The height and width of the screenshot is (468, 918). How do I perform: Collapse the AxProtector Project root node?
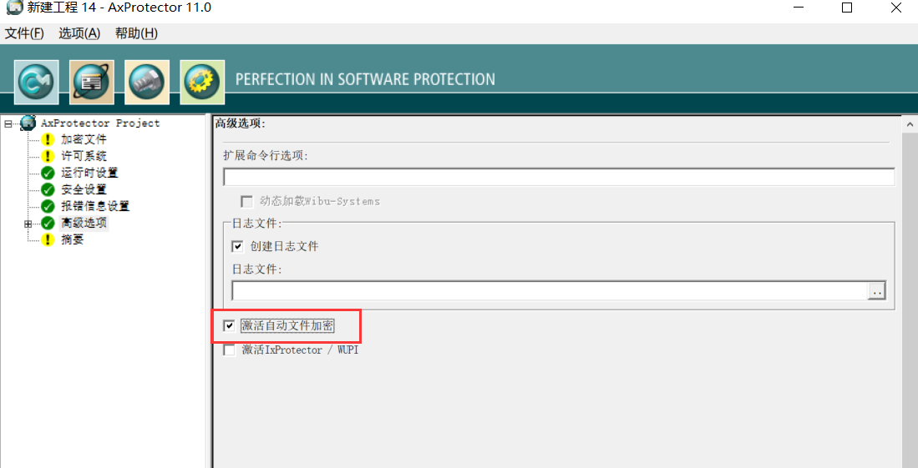8,123
